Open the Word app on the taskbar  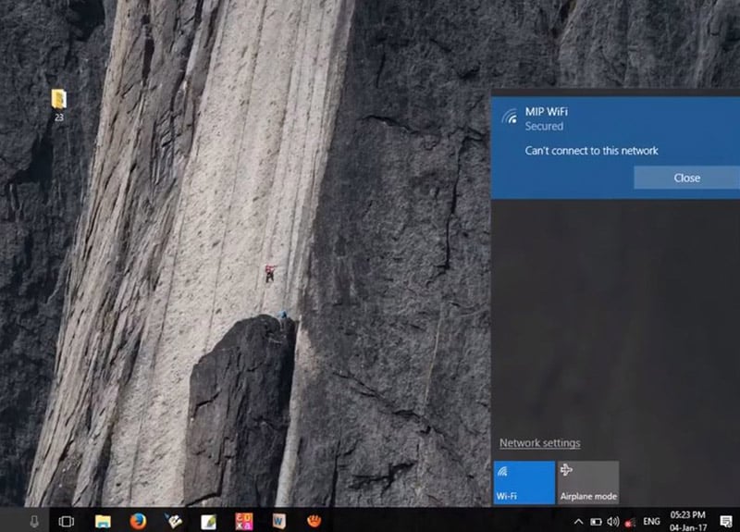point(279,521)
